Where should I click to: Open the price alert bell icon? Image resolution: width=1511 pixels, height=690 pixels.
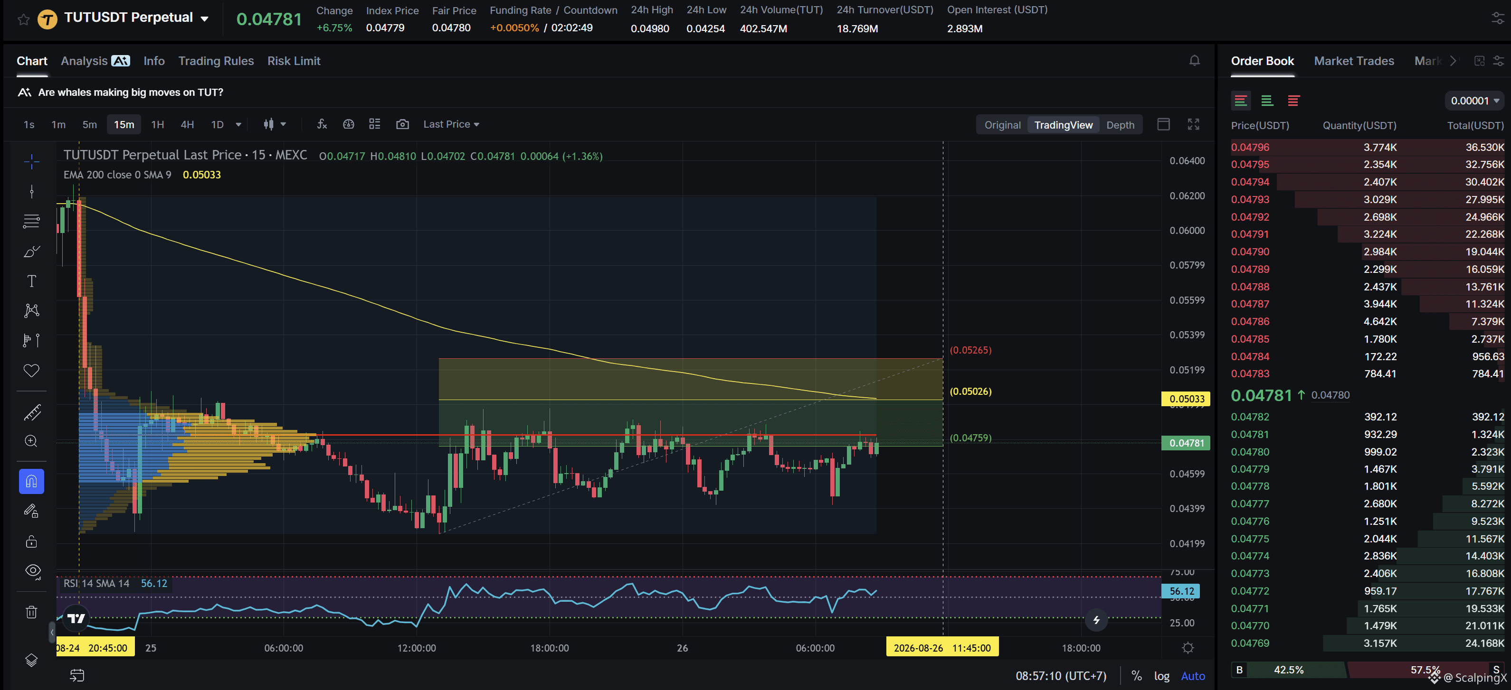[1194, 60]
